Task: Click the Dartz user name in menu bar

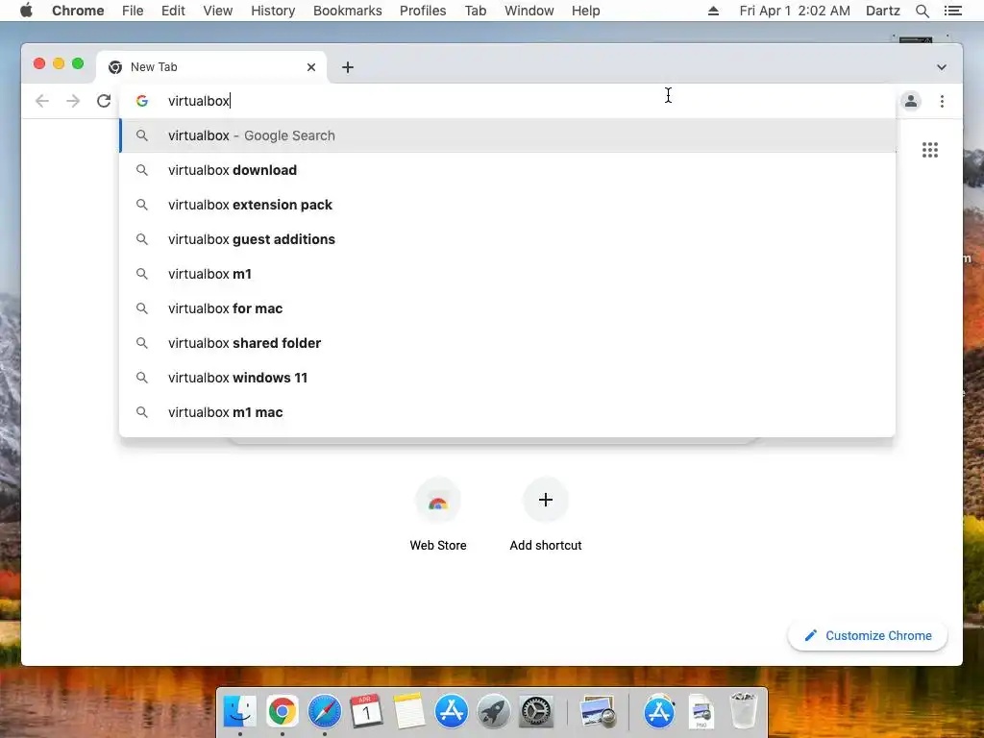Action: click(x=883, y=11)
